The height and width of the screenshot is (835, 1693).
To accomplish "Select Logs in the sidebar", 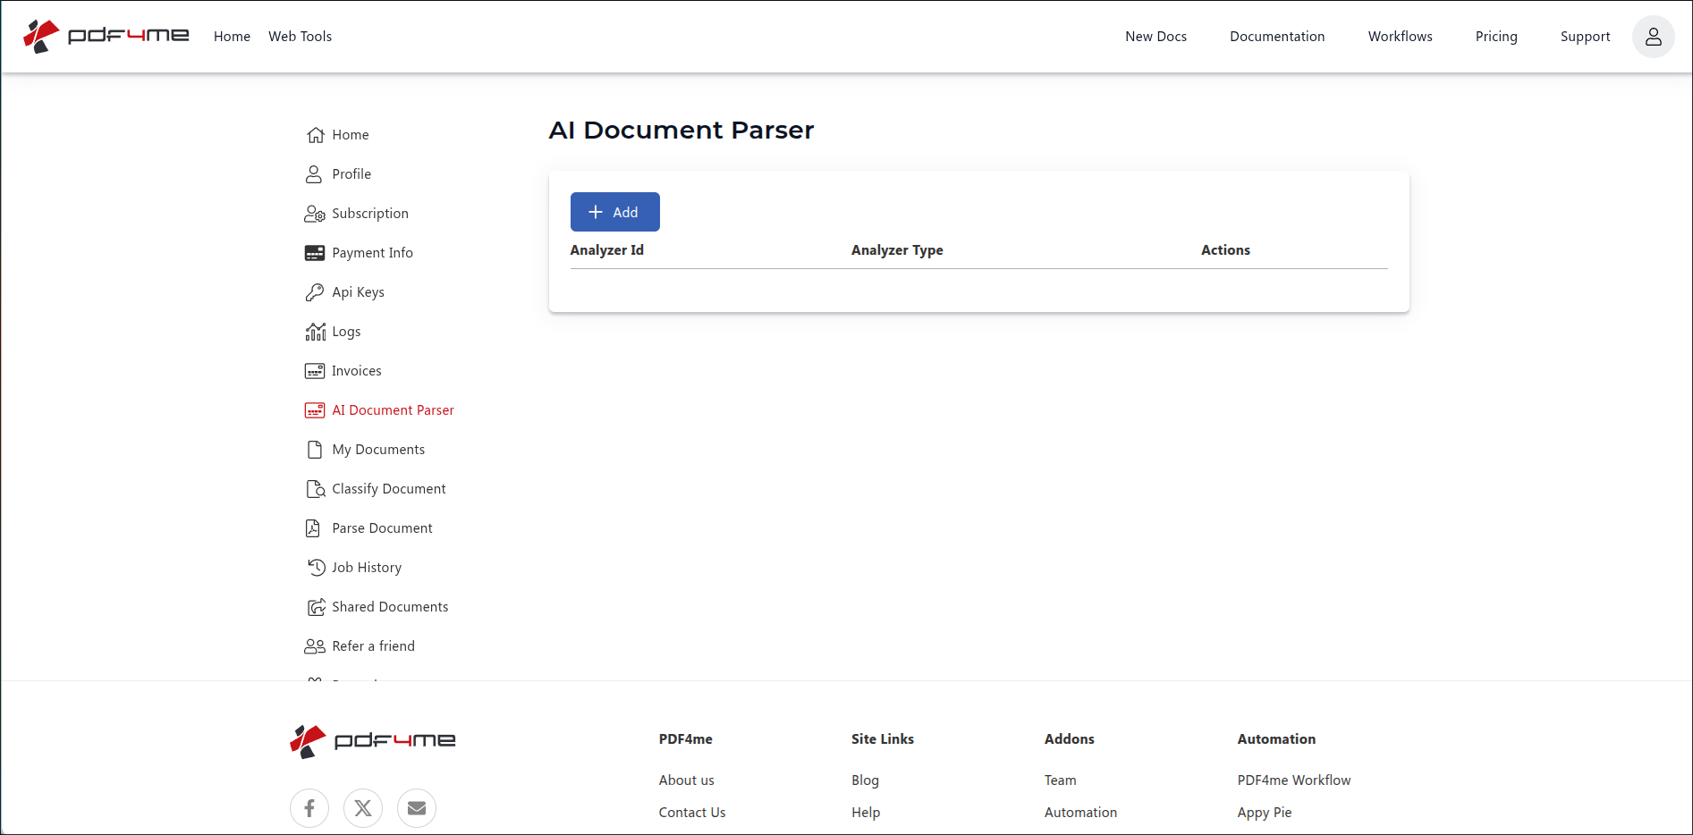I will [x=346, y=332].
